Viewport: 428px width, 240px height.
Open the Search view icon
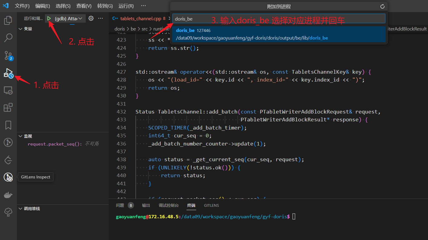click(x=8, y=38)
